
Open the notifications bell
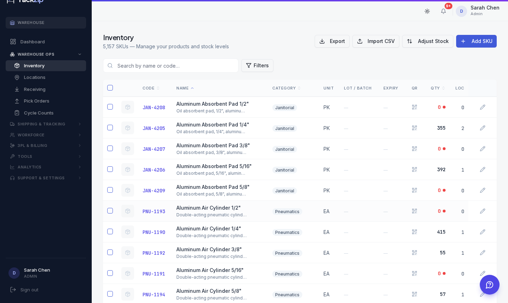[x=443, y=11]
